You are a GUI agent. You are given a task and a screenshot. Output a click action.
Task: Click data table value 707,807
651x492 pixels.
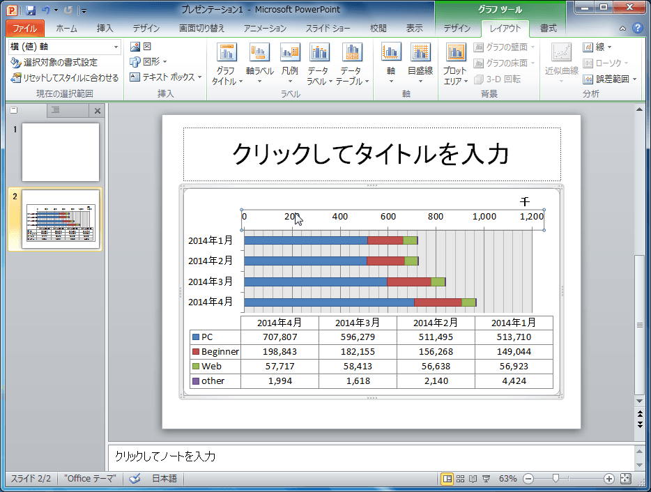coord(279,337)
